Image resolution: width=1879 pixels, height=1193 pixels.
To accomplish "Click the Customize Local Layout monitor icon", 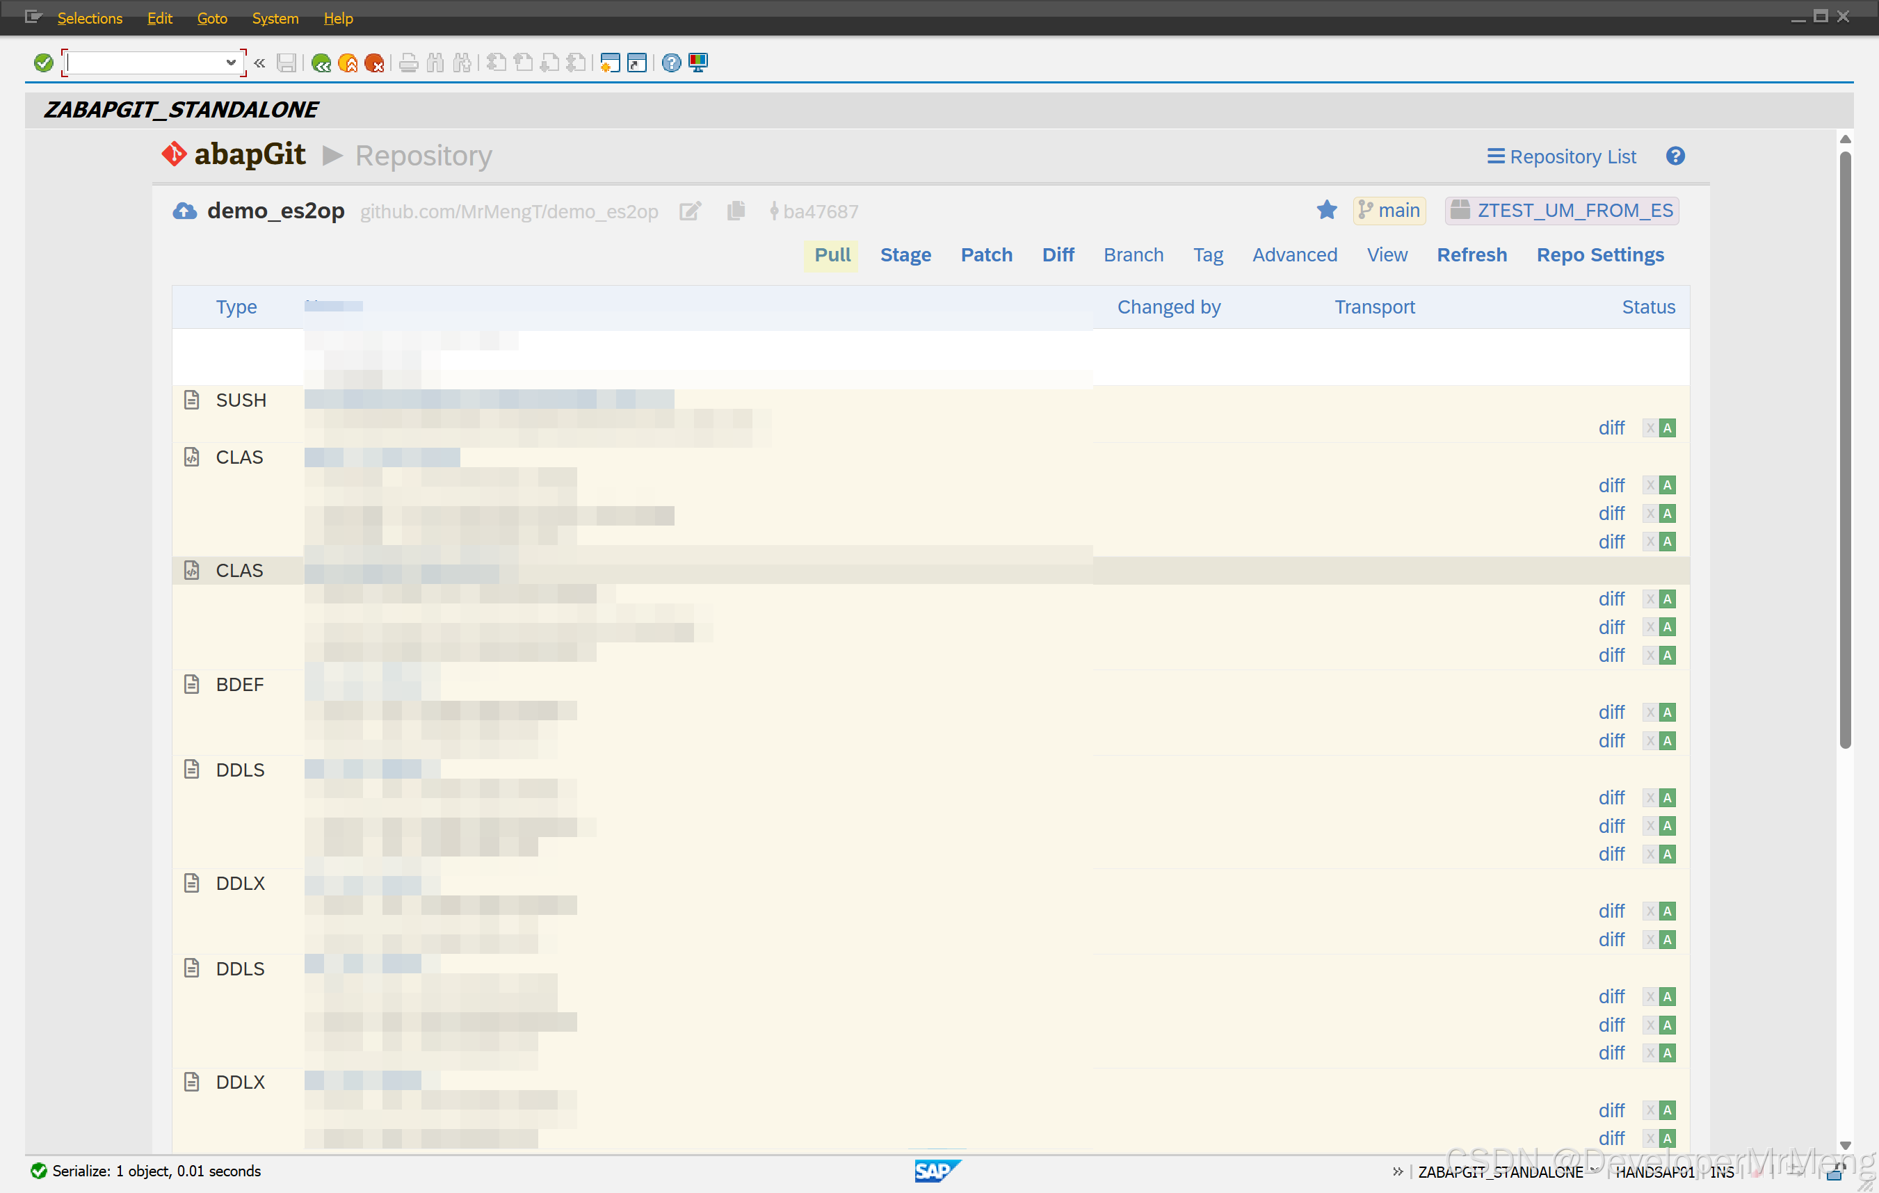I will [x=697, y=63].
